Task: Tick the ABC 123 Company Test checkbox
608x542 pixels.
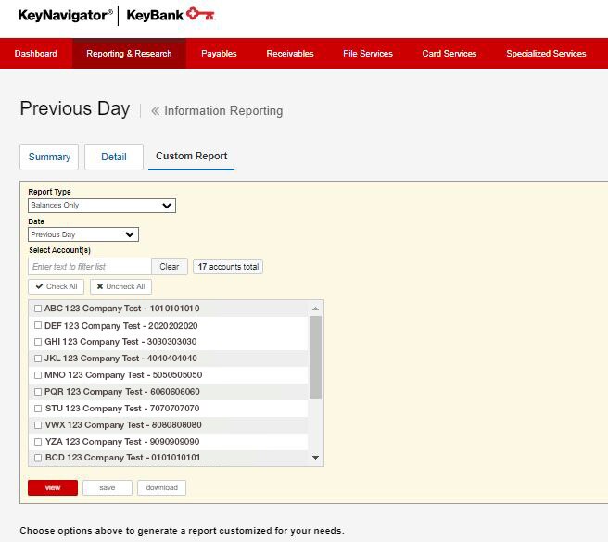Action: tap(38, 309)
